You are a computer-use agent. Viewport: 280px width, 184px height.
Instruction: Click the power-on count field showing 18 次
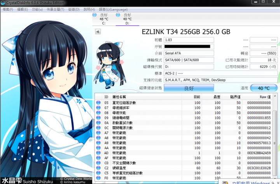264,60
